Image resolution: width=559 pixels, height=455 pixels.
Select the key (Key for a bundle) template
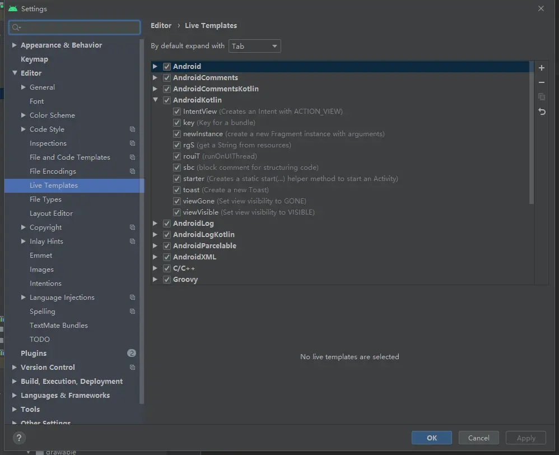[x=219, y=123]
